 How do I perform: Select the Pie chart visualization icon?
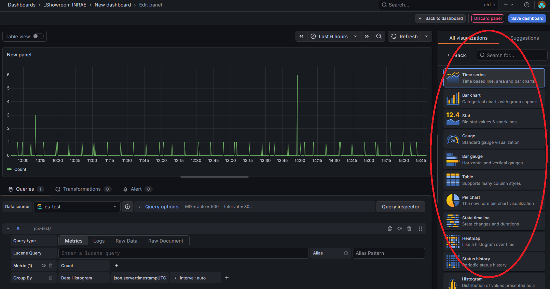pyautogui.click(x=453, y=201)
